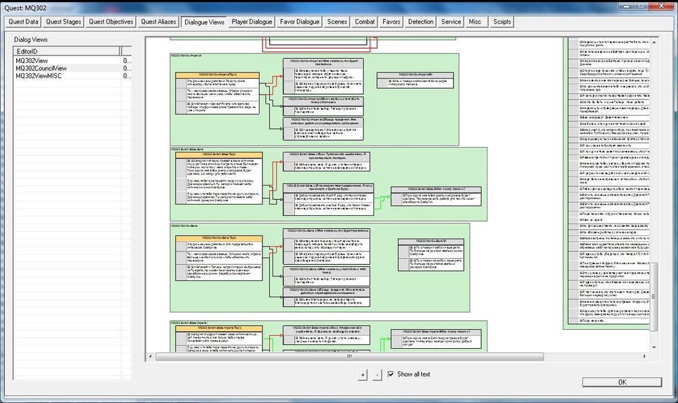Go to the Quest Aliases tab
Screen dimensions: 678x403
(158, 22)
